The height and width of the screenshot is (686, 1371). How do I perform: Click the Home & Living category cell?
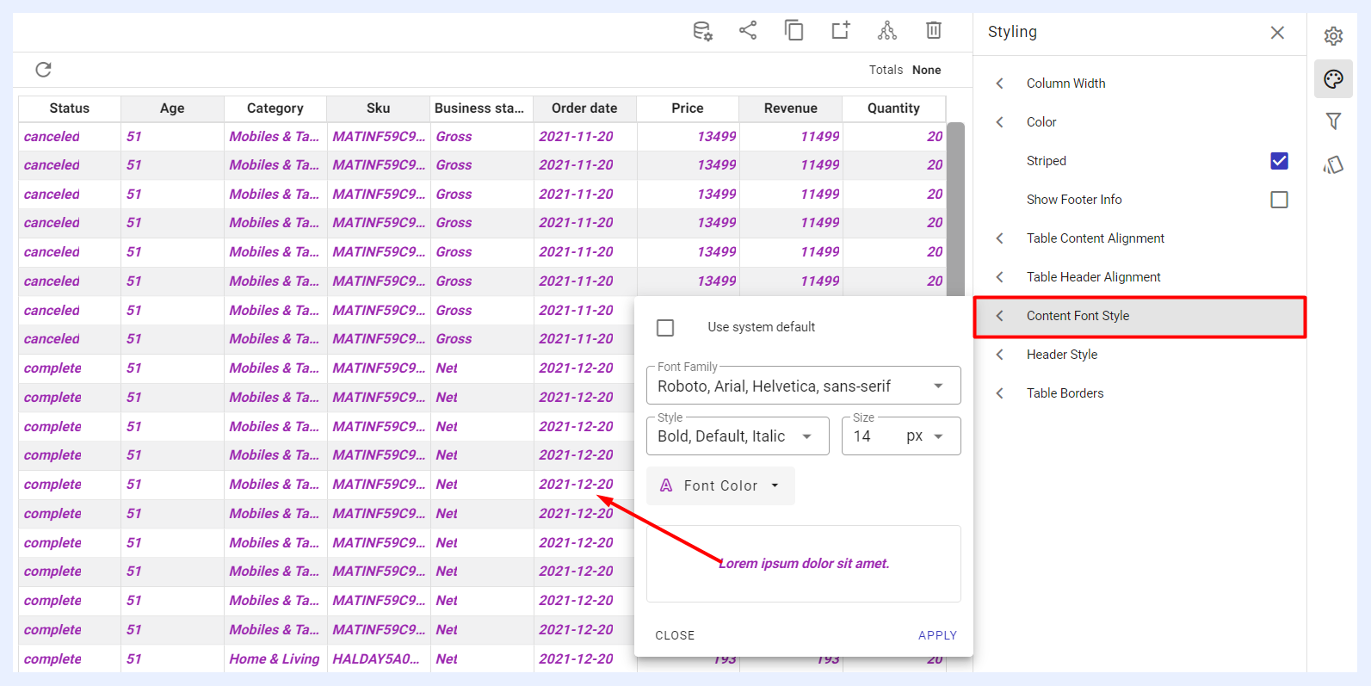pos(275,659)
